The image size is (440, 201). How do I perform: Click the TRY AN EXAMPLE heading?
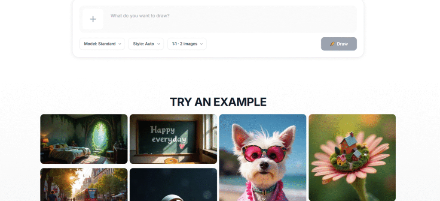218,102
